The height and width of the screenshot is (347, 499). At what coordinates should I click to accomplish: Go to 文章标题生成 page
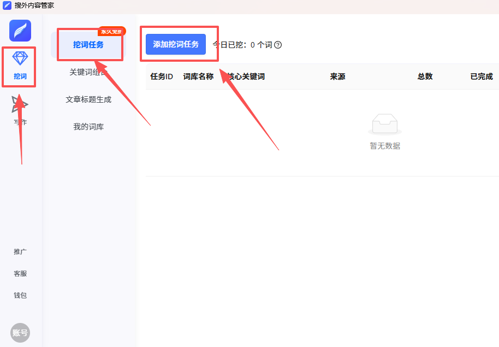coord(88,99)
